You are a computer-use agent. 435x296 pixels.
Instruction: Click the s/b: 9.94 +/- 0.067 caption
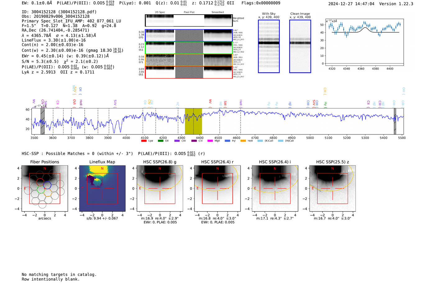tap(102, 218)
